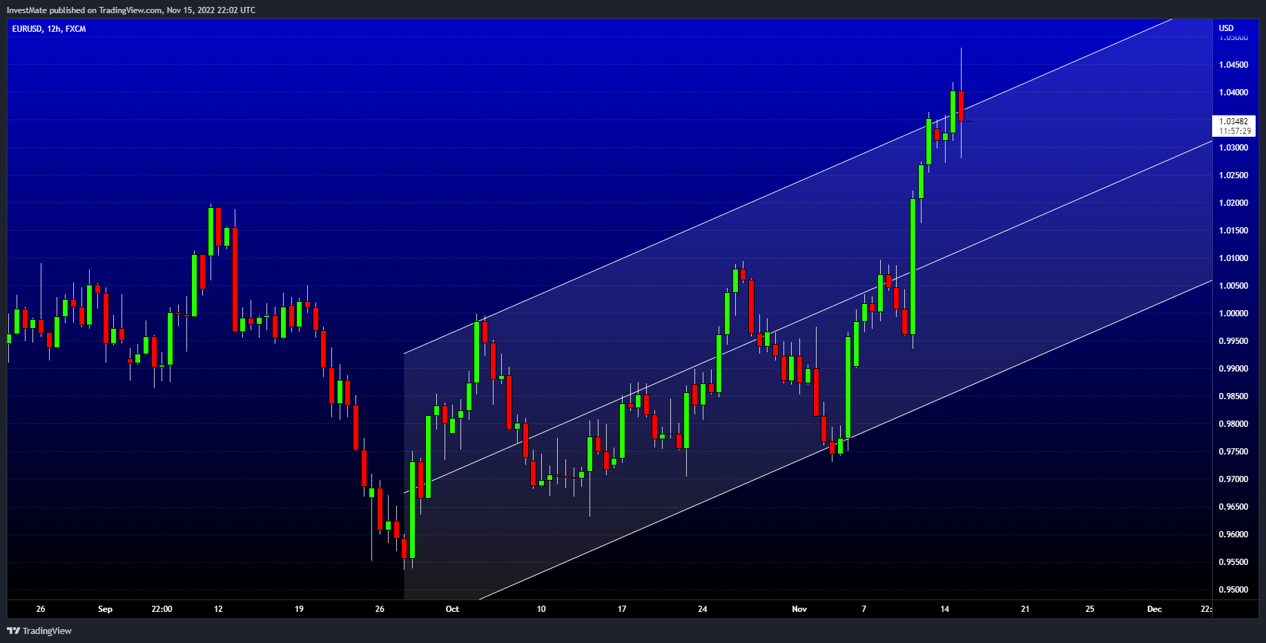Click the 1.00500 price axis label

1234,286
